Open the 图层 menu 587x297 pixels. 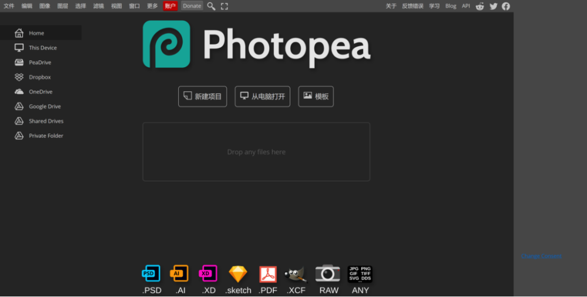(x=63, y=6)
